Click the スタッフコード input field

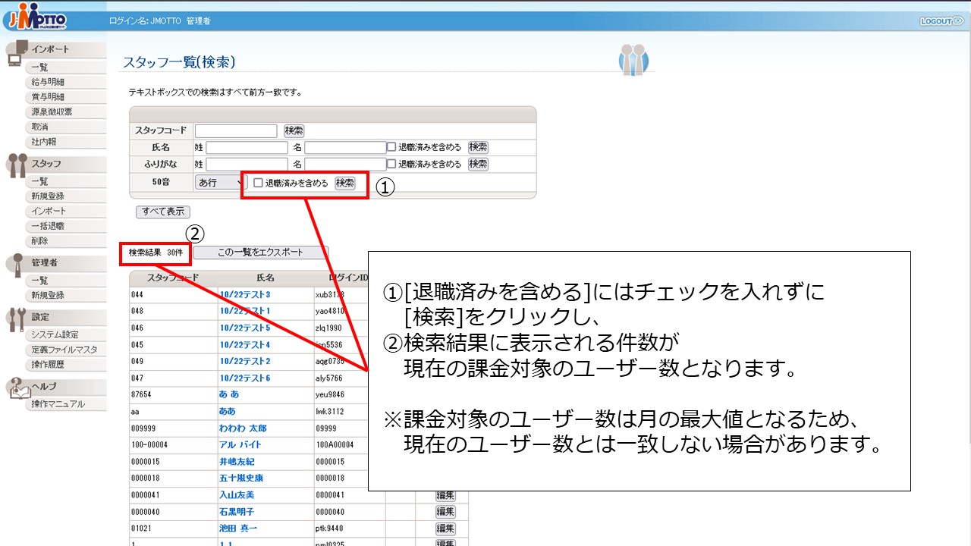[236, 131]
